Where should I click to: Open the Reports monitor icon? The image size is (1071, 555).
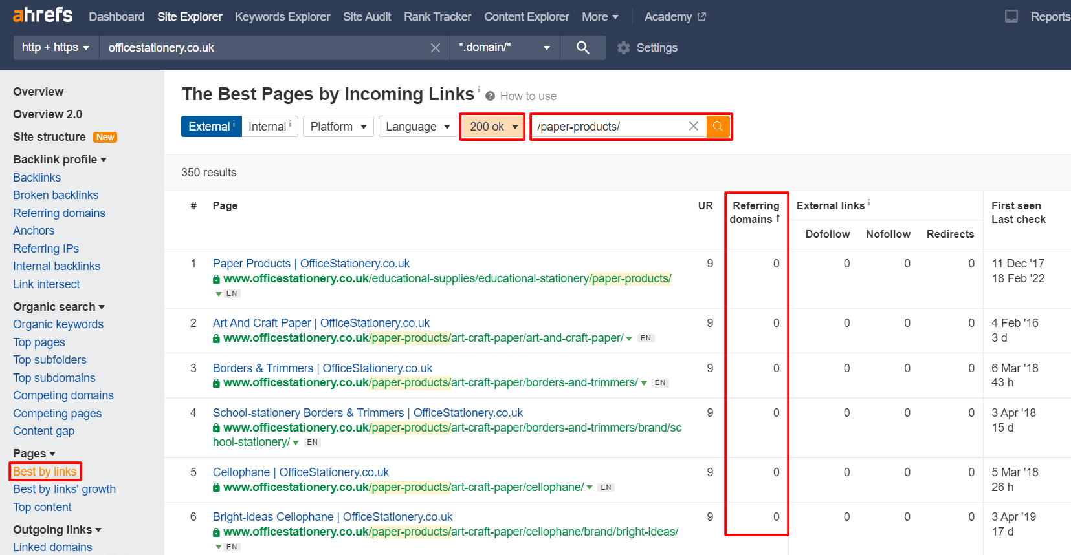click(x=1011, y=17)
